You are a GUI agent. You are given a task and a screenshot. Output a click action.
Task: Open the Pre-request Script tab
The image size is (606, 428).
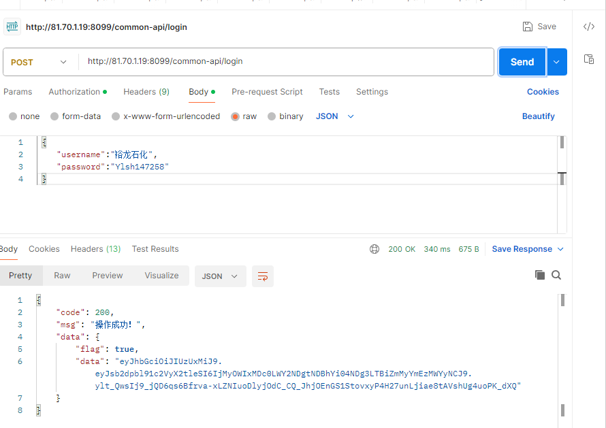tap(267, 92)
